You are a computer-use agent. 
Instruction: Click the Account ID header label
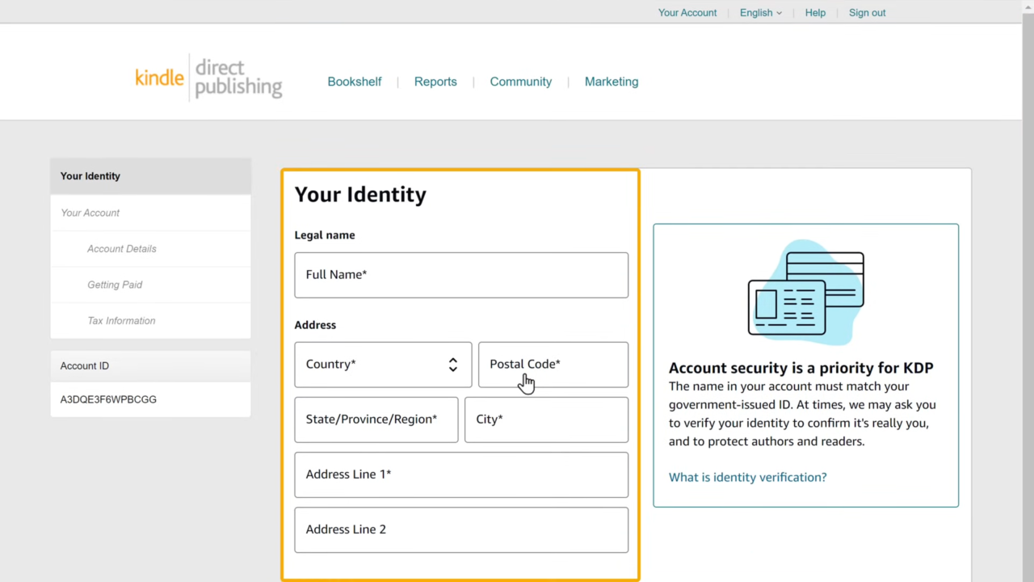[x=85, y=366]
